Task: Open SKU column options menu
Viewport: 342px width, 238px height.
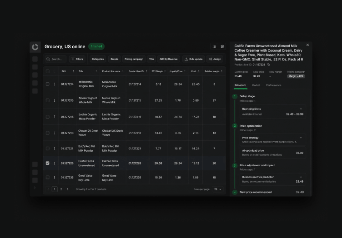Action: [x=73, y=71]
